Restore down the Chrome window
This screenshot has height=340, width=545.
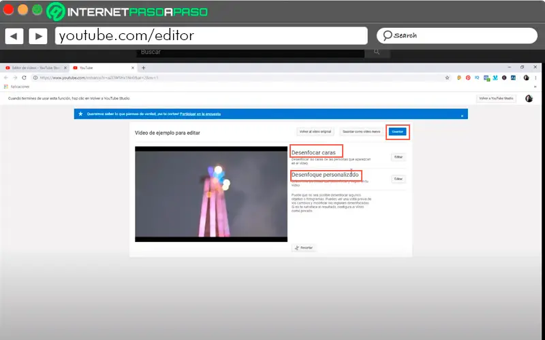[x=522, y=67]
